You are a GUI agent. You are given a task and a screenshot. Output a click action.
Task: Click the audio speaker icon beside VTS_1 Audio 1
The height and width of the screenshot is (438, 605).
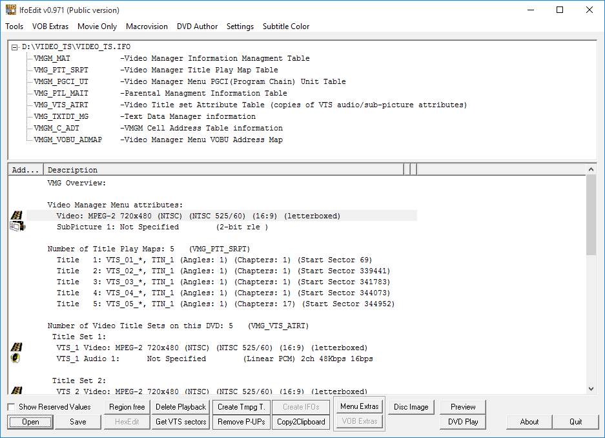coord(15,358)
